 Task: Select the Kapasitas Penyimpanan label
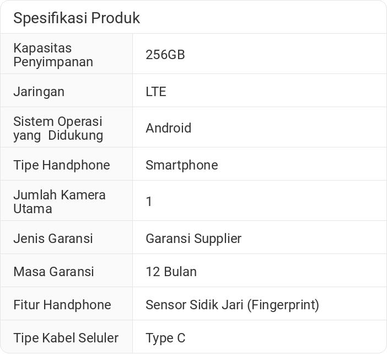(x=53, y=55)
